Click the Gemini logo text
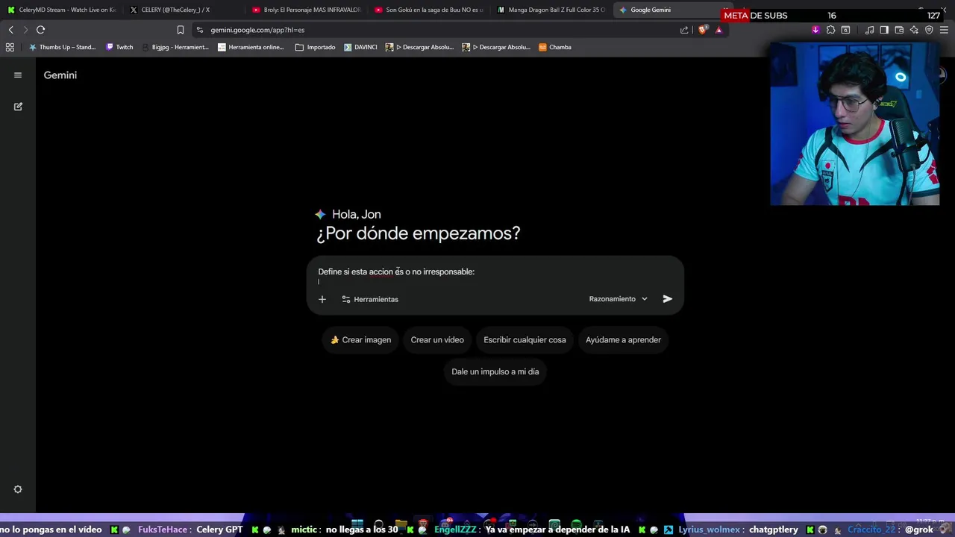The image size is (955, 537). pyautogui.click(x=60, y=75)
